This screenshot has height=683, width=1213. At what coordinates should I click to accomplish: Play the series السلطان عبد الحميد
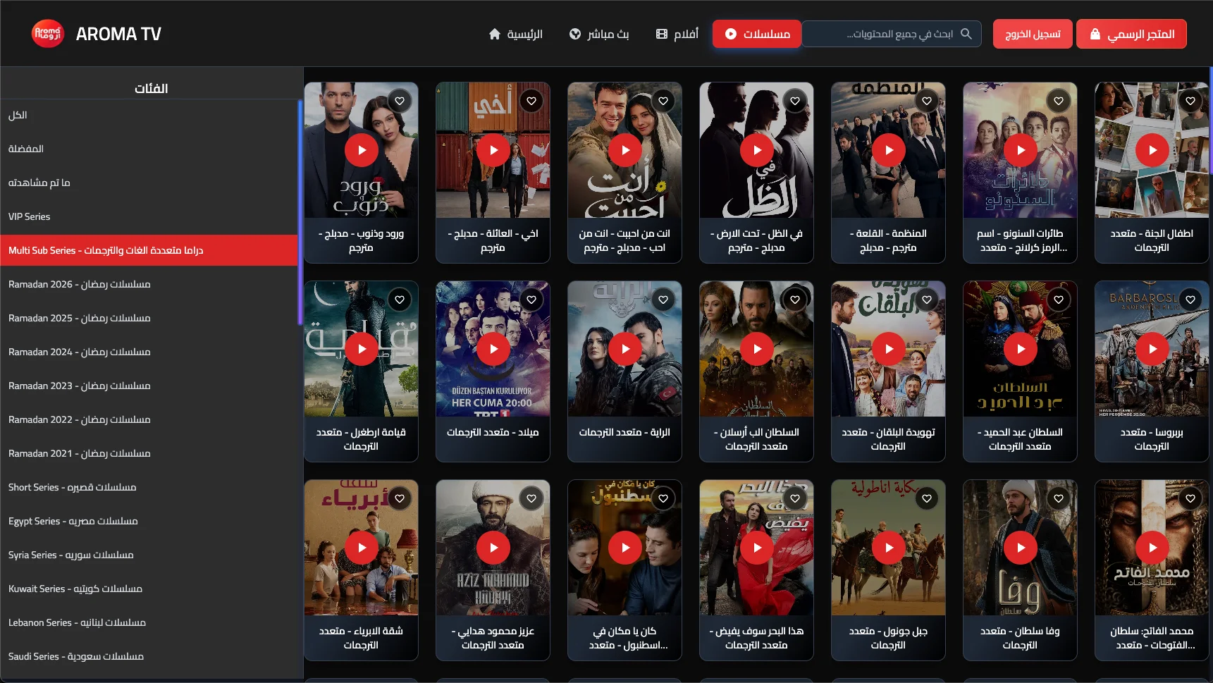1021,349
